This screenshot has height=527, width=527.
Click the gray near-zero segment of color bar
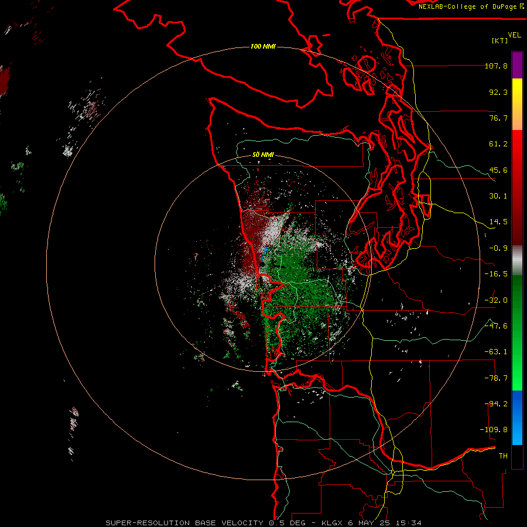(517, 261)
